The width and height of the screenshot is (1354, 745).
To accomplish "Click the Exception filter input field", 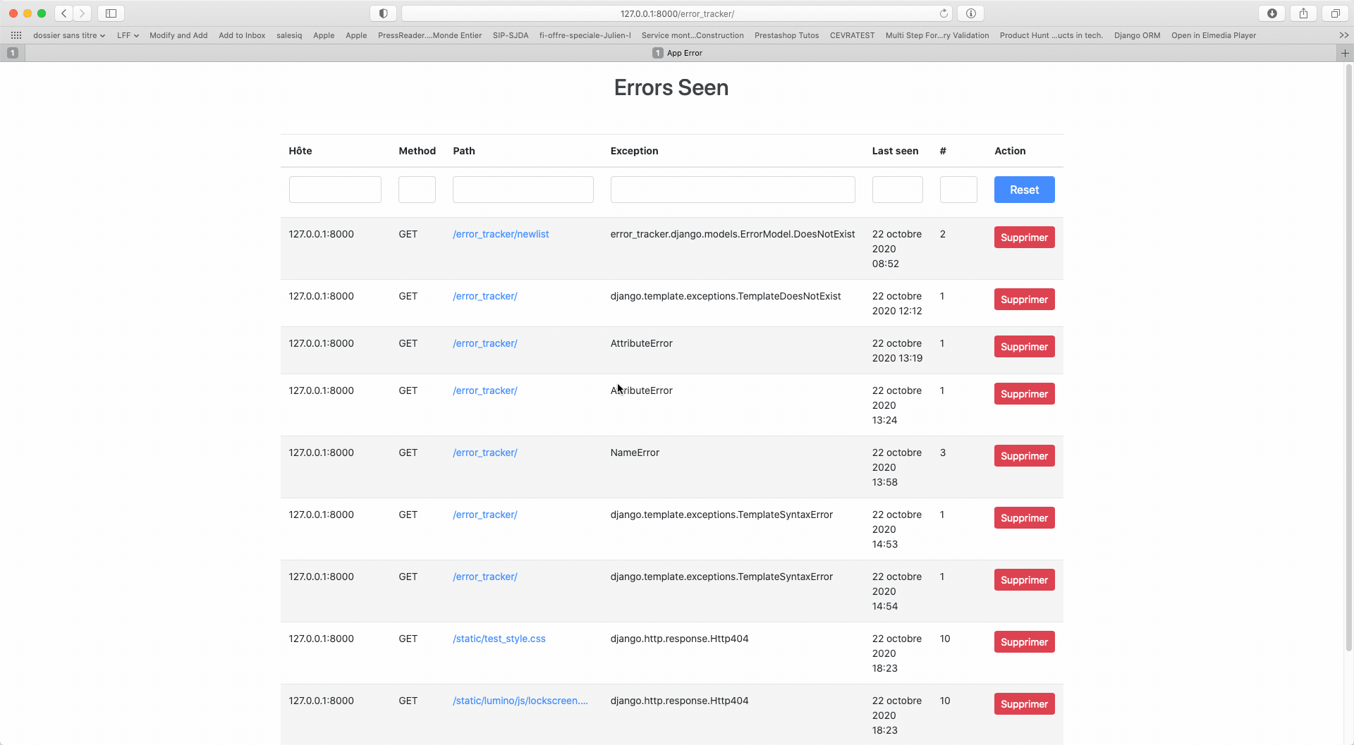I will (733, 190).
